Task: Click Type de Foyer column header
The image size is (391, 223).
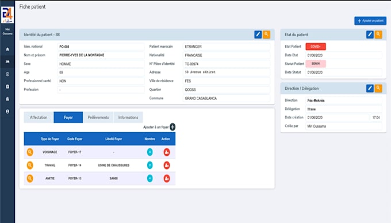Action: coord(50,139)
